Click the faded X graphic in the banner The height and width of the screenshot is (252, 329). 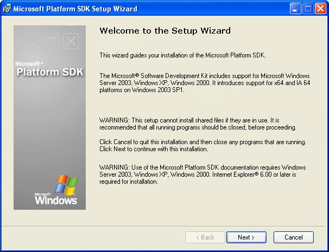point(71,41)
